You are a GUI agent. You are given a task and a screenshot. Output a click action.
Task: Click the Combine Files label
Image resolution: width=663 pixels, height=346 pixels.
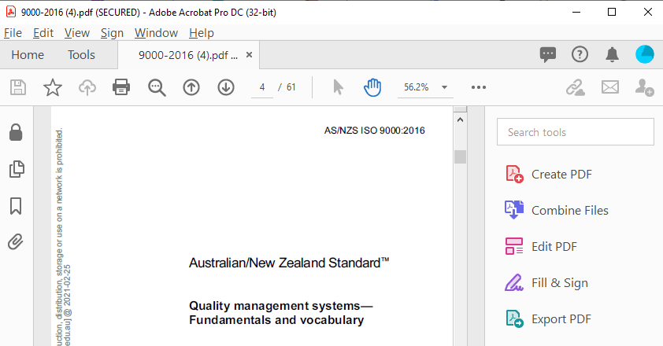[x=569, y=211]
